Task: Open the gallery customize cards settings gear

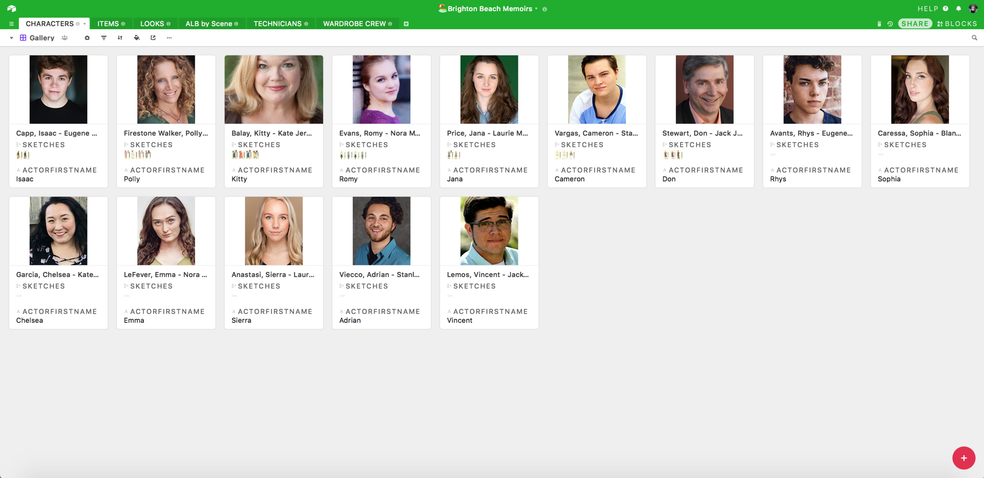Action: click(x=87, y=38)
